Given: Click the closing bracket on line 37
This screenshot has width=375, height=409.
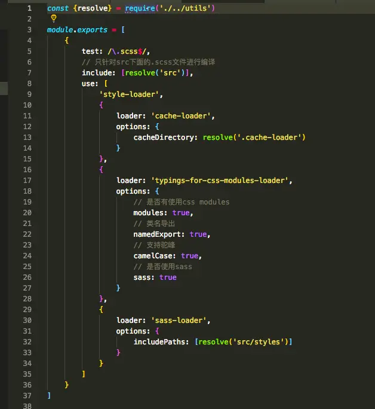Looking at the screenshot, I should point(49,396).
